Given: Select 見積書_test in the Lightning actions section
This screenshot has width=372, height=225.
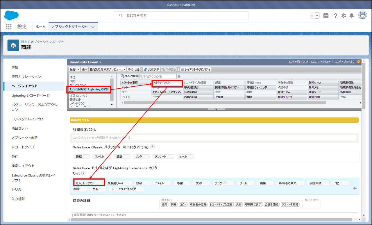Looking at the screenshot, I should (x=118, y=183).
